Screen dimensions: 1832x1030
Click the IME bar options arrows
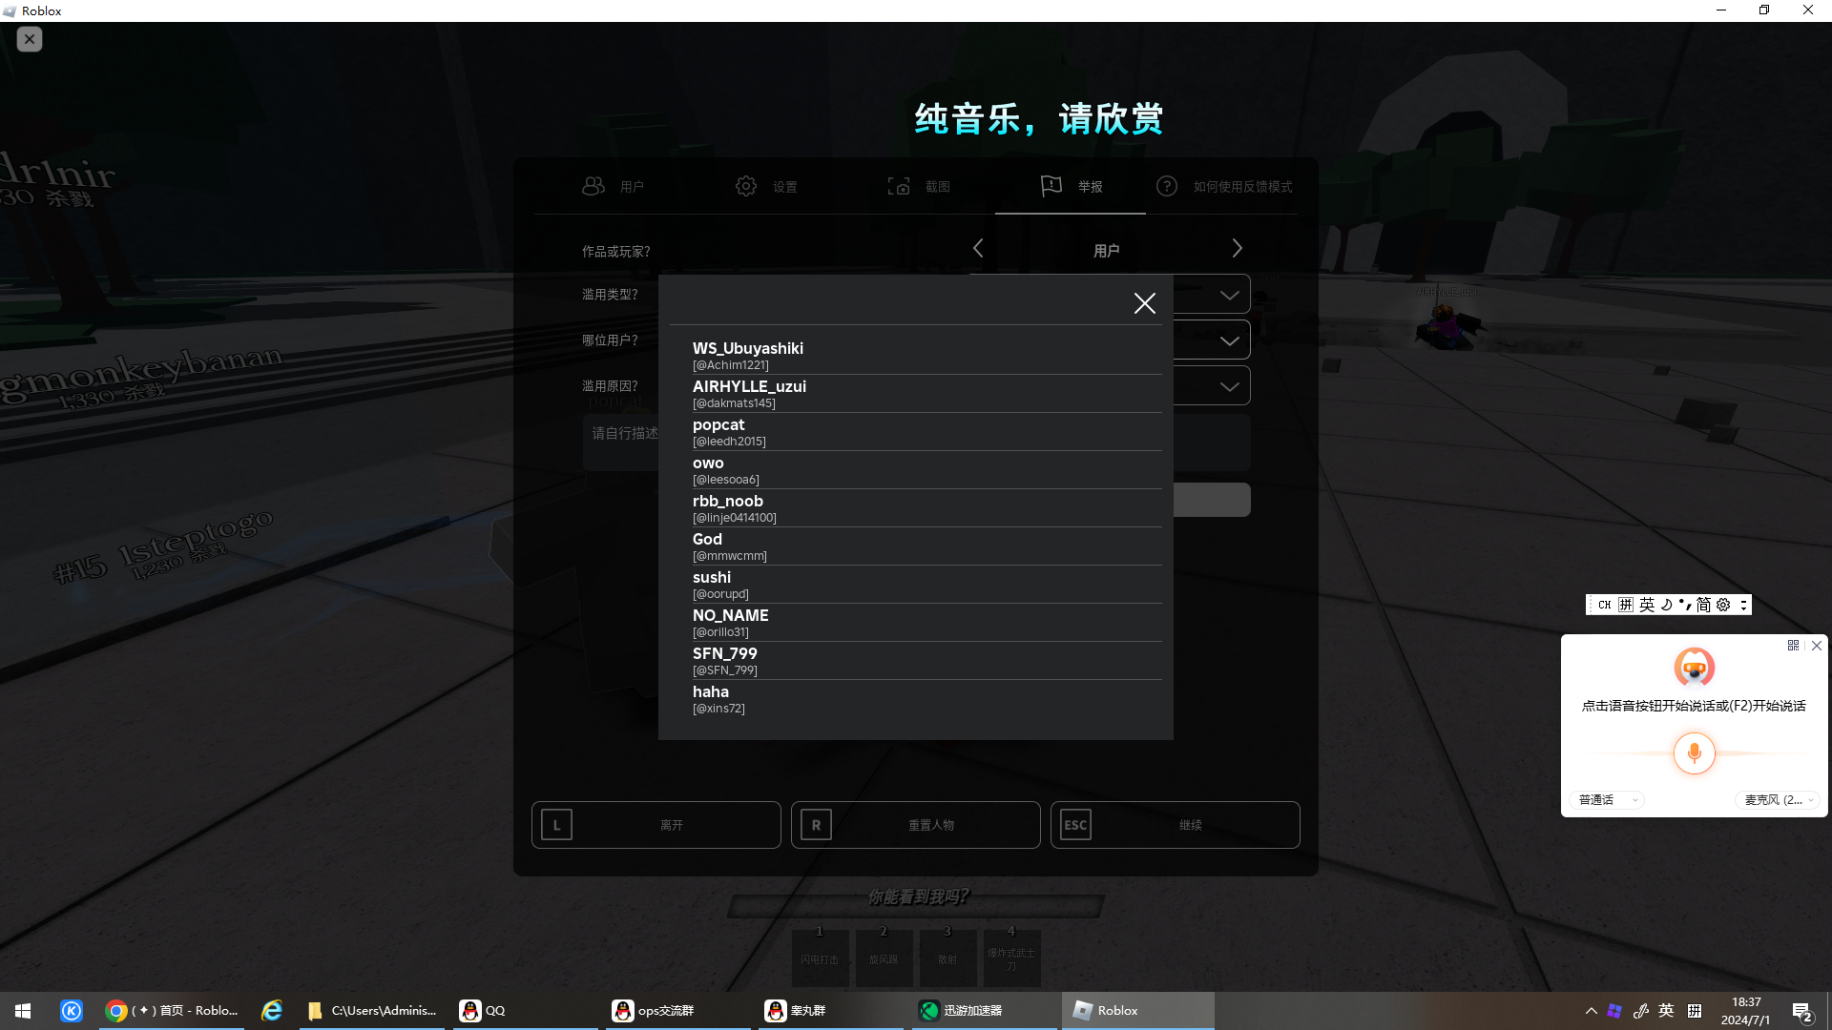(1743, 605)
